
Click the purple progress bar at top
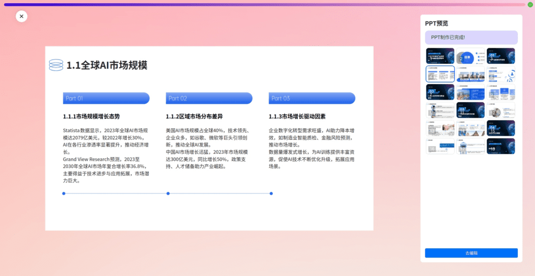pos(261,5)
